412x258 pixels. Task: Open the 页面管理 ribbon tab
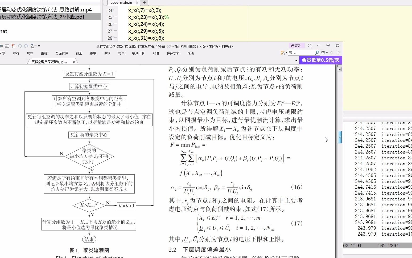(61, 53)
